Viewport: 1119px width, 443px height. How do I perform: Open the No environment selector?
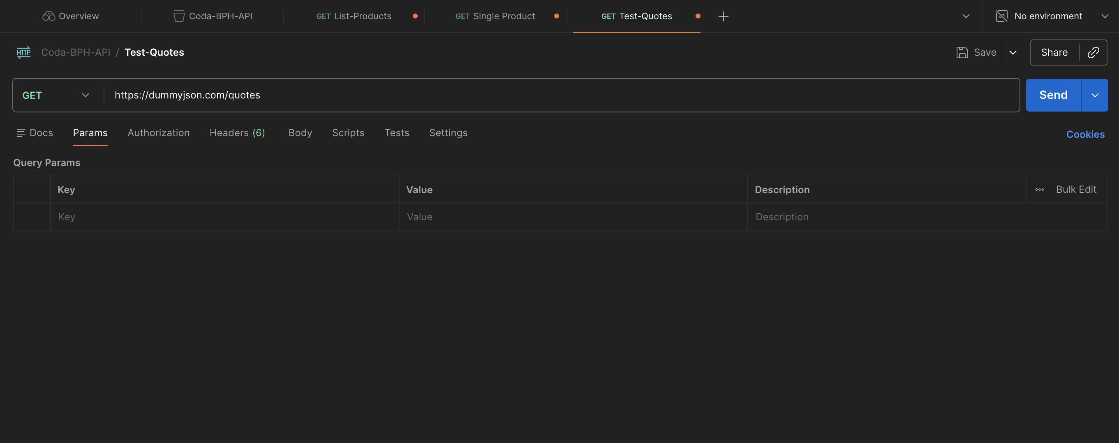1048,16
